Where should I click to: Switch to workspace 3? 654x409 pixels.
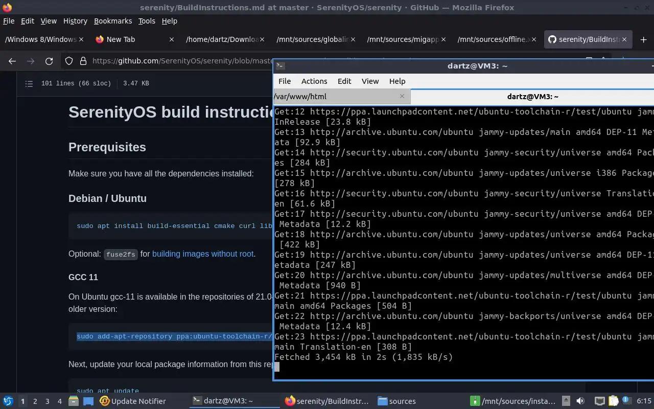coord(48,401)
